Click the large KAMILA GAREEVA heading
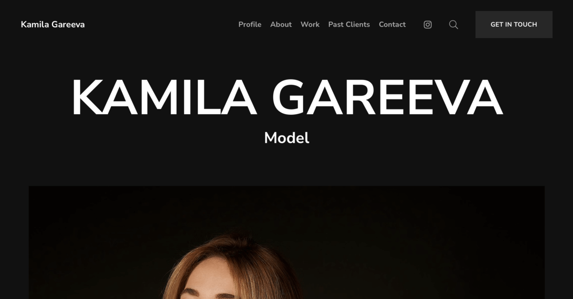This screenshot has height=299, width=573. pos(286,98)
